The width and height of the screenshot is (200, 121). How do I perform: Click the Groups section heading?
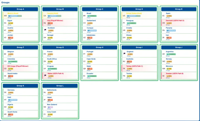point(6,2)
